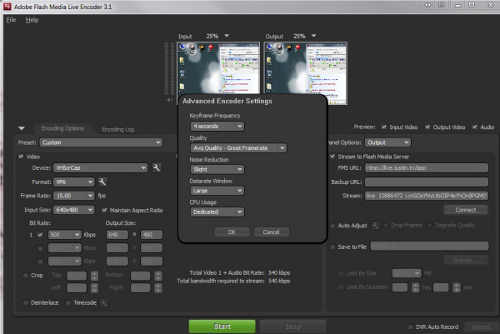Switch to the Encoding Log tab

117,129
